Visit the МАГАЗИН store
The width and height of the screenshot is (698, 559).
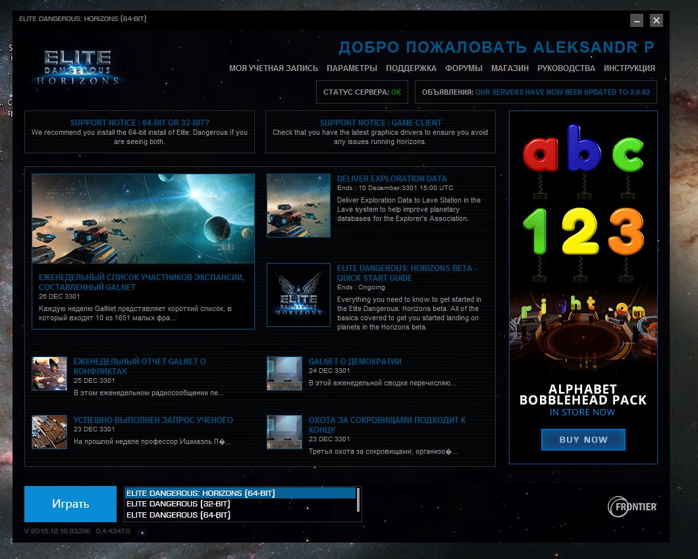tap(510, 68)
